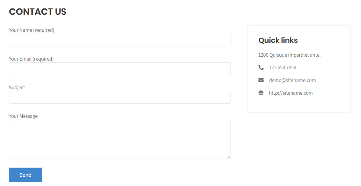This screenshot has width=361, height=186.
Task: Click the CONTACT US heading
Action: tap(37, 12)
